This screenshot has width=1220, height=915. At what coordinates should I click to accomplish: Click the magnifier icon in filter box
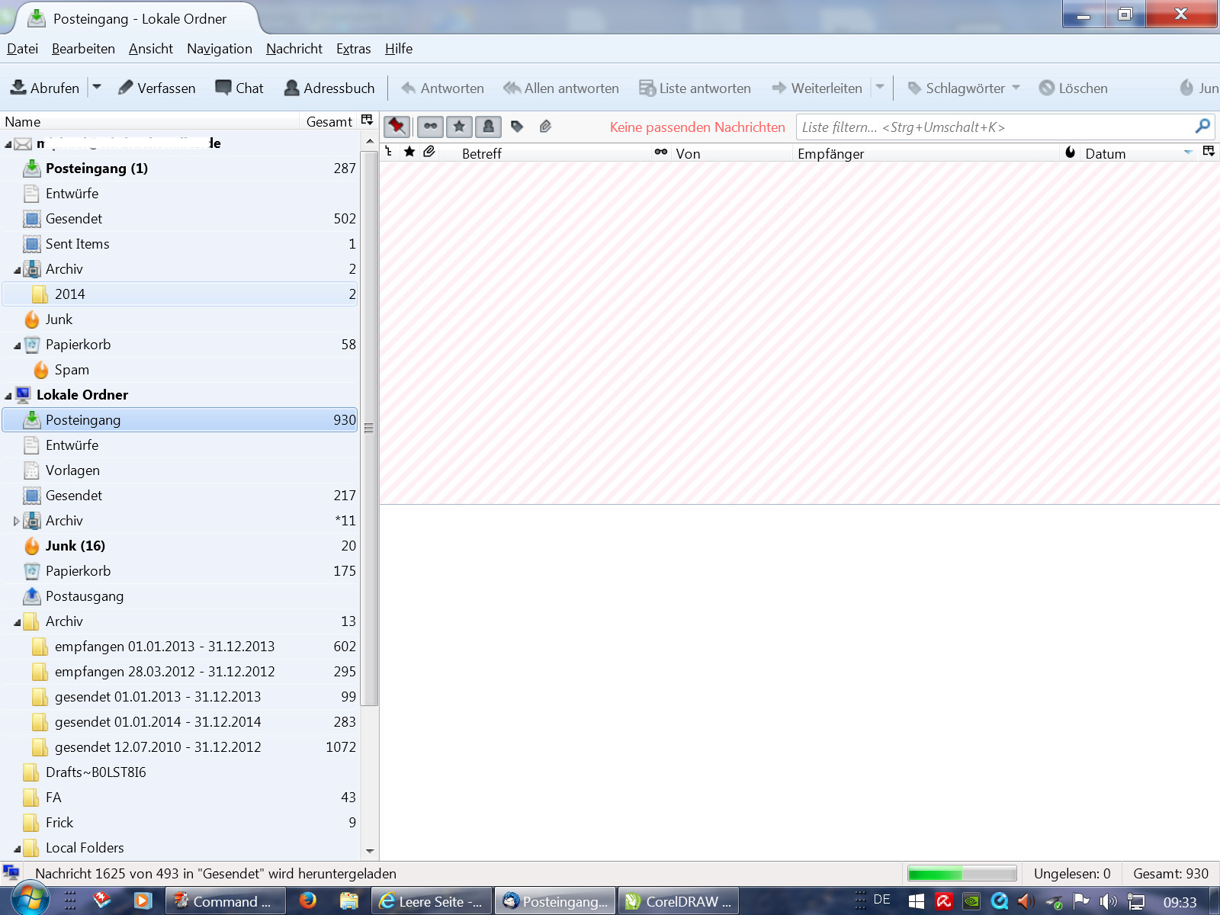tap(1202, 127)
